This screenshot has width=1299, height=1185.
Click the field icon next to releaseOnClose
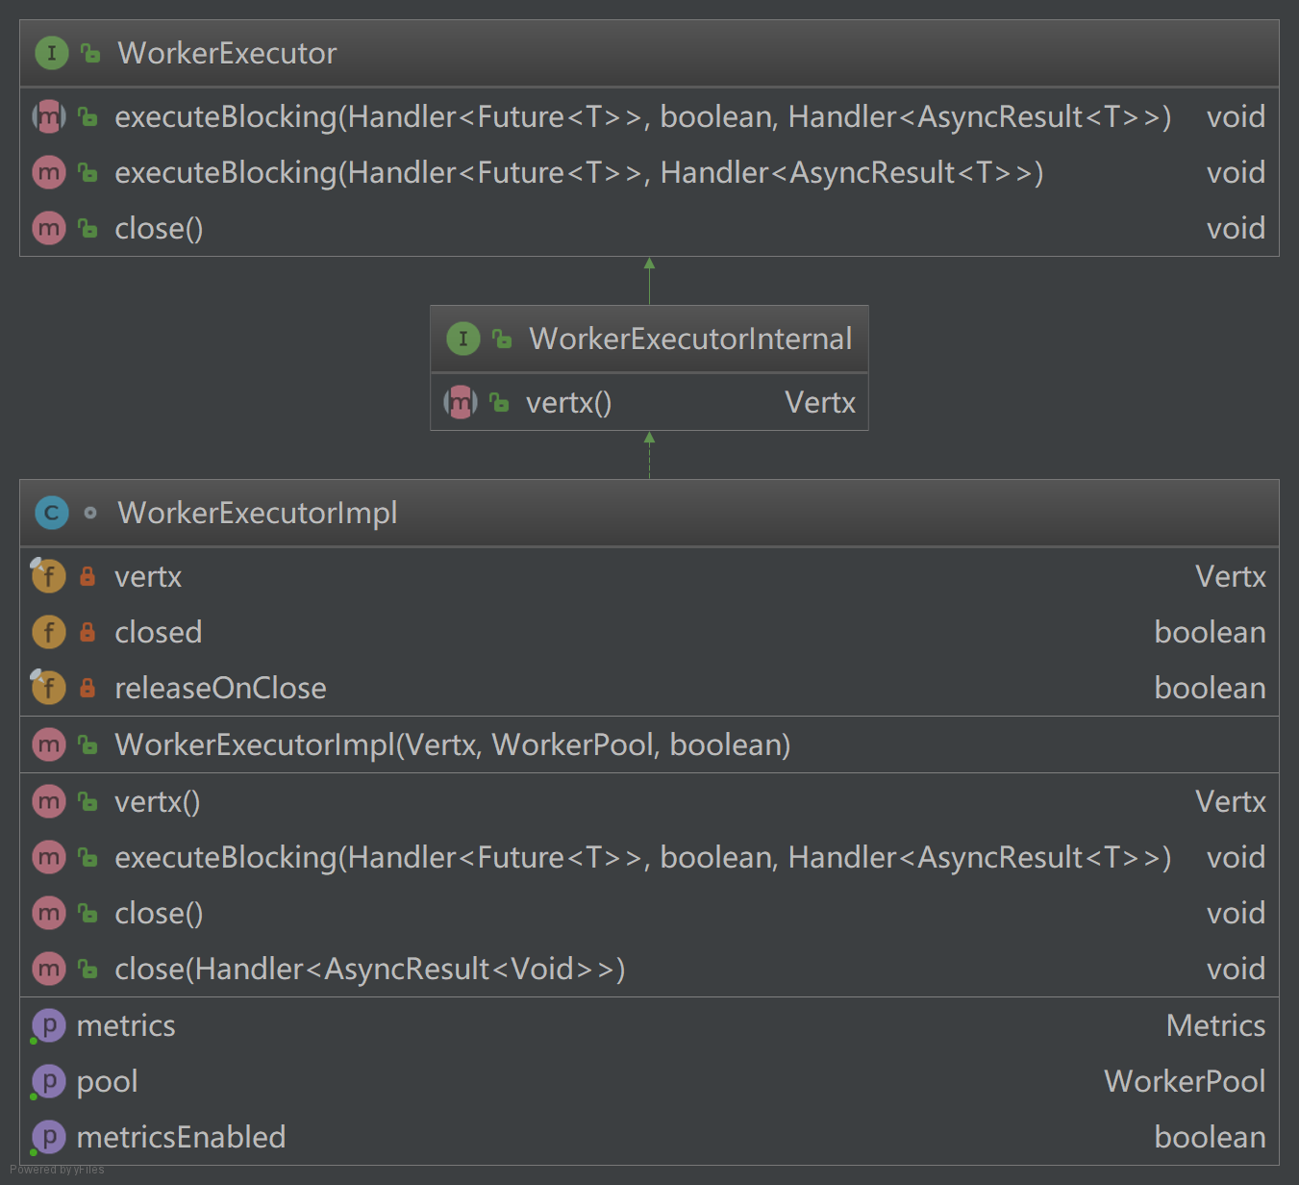(49, 688)
